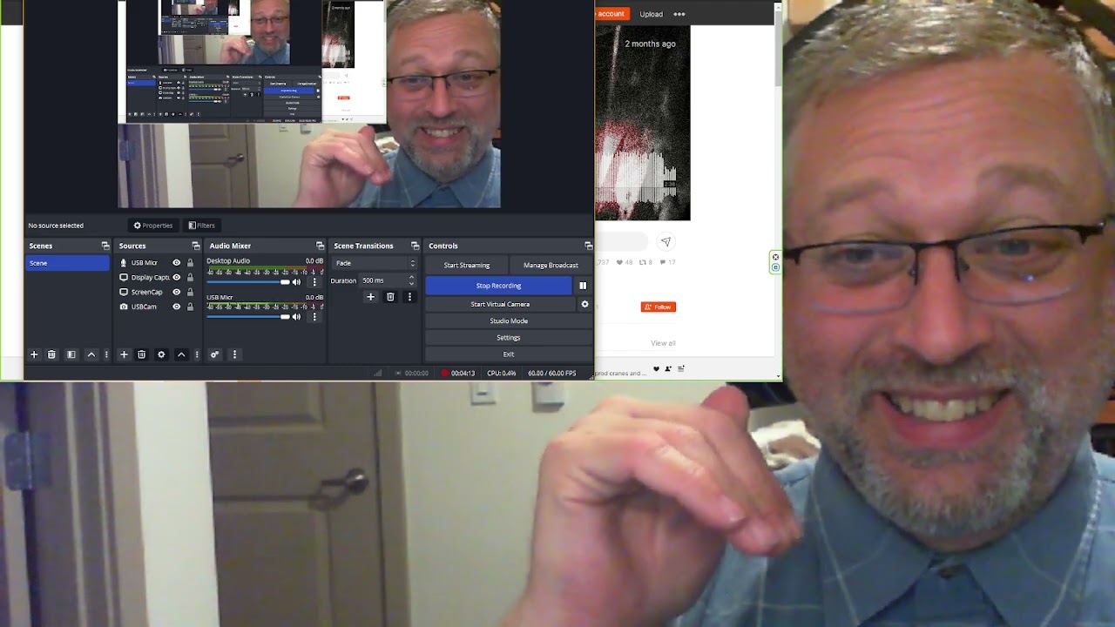The height and width of the screenshot is (627, 1115).
Task: Select the Display Capture source
Action: point(150,278)
